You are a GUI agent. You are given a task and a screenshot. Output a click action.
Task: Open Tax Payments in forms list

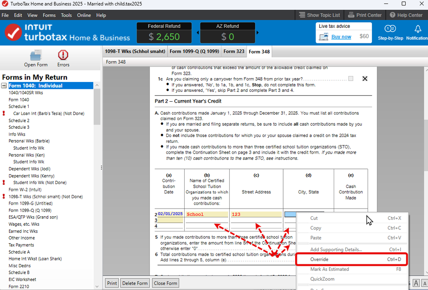pyautogui.click(x=21, y=245)
